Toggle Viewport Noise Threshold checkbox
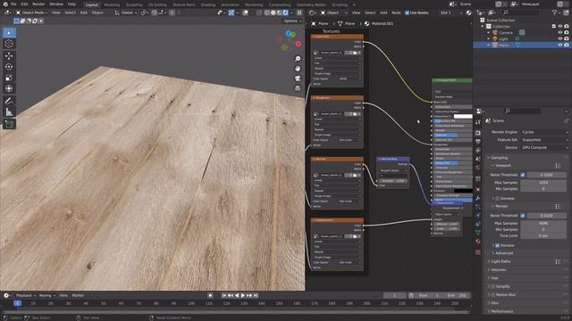This screenshot has height=321, width=572. [522, 175]
